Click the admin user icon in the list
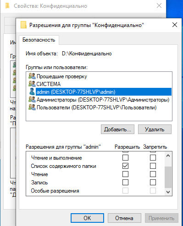The image size is (183, 226). pos(32,91)
